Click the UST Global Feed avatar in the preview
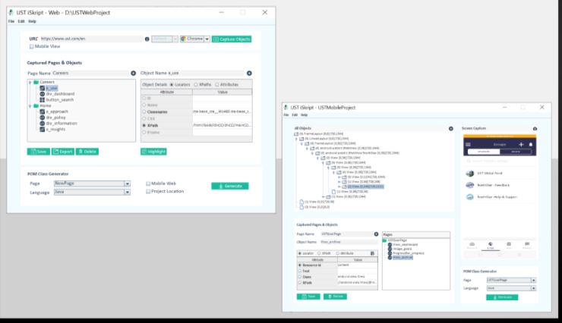Viewport: 562px width, 323px height. 470,174
